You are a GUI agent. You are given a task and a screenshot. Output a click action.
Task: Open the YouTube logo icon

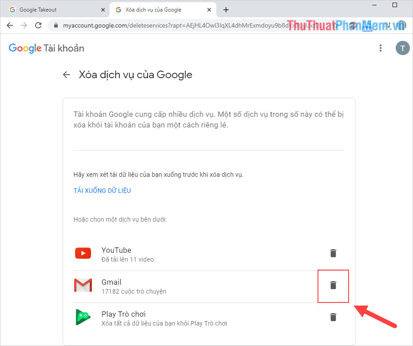pos(83,253)
